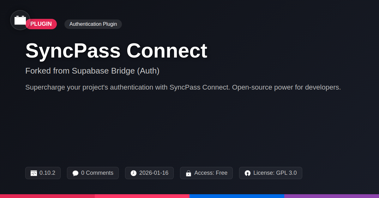Click the code version icon

coord(34,173)
